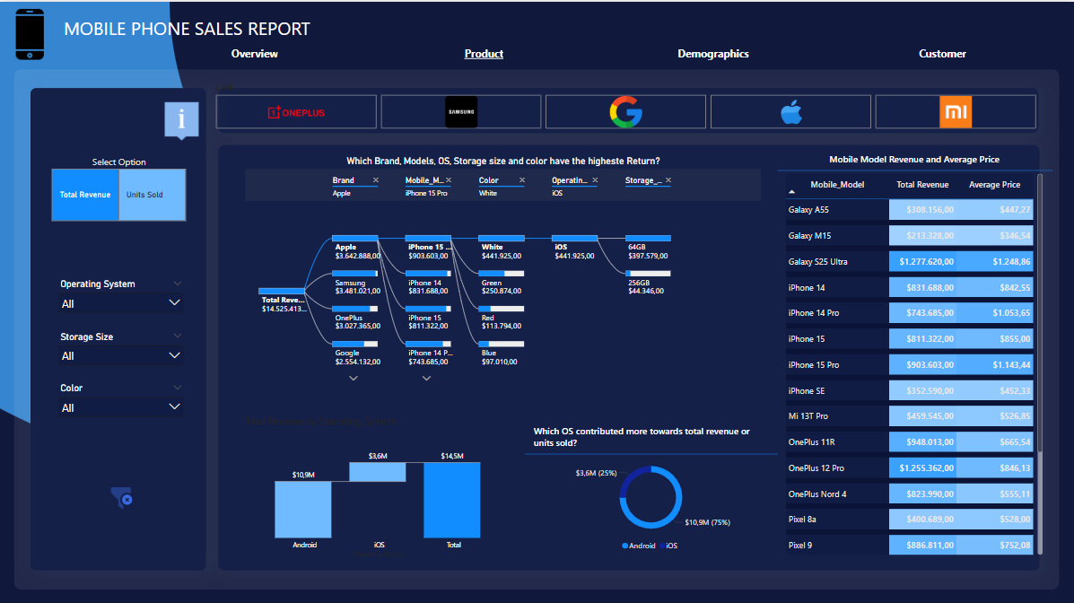Select the iOS bar in waterfall chart
This screenshot has height=603, width=1074.
[378, 471]
